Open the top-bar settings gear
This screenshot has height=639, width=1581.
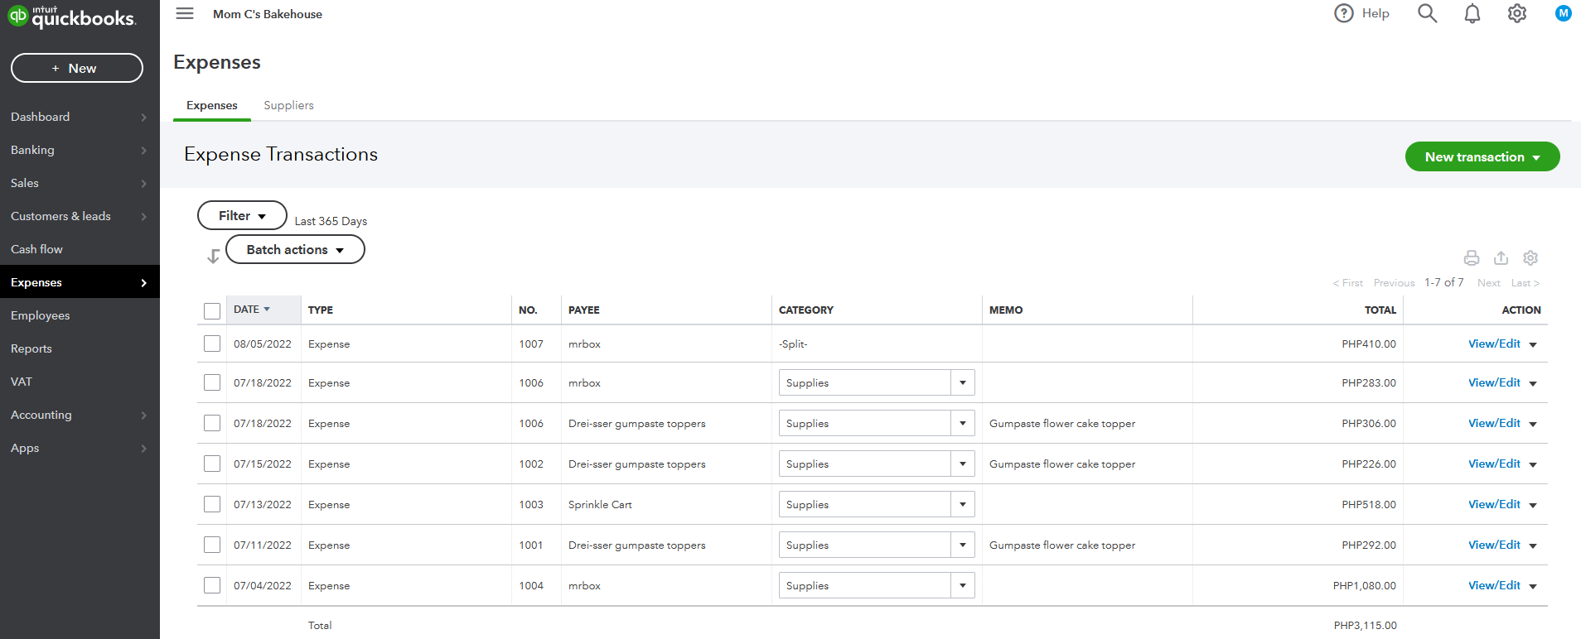[x=1517, y=13]
